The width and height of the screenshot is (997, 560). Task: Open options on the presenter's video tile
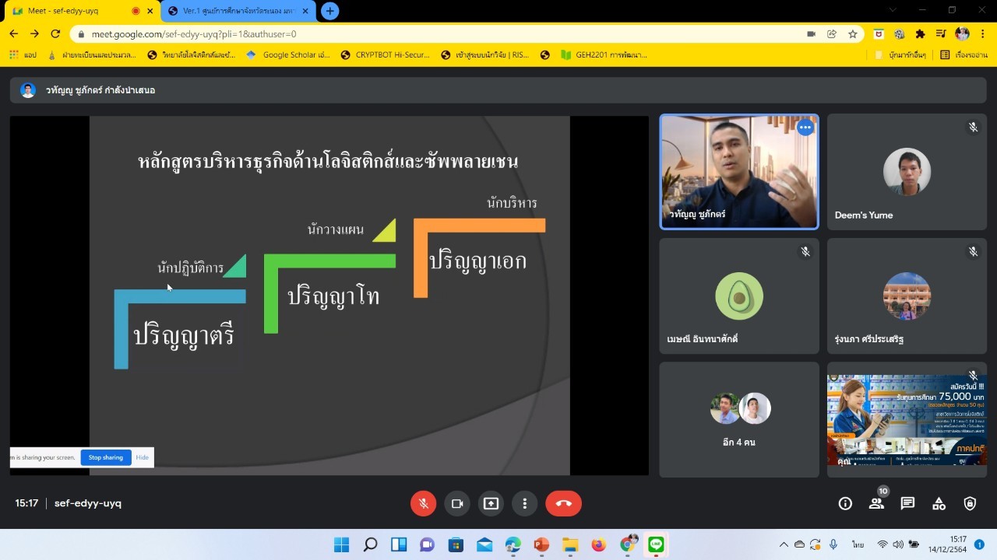[x=805, y=128]
